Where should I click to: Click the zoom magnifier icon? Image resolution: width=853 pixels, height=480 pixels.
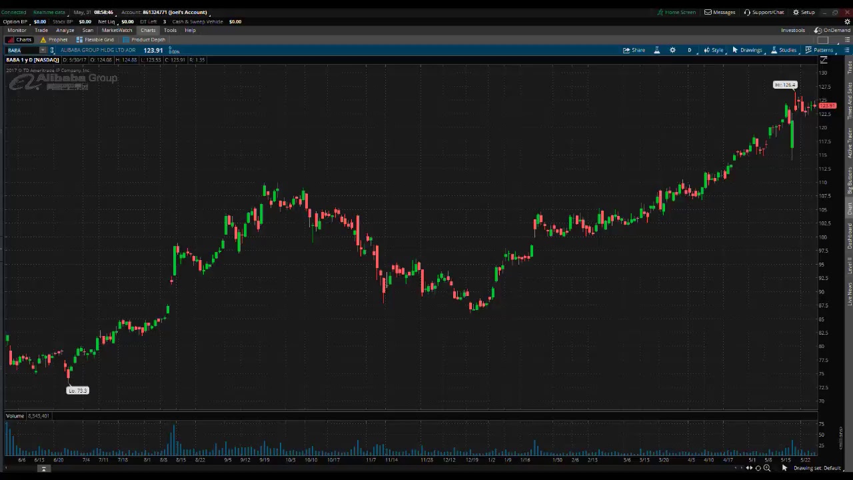click(x=766, y=468)
